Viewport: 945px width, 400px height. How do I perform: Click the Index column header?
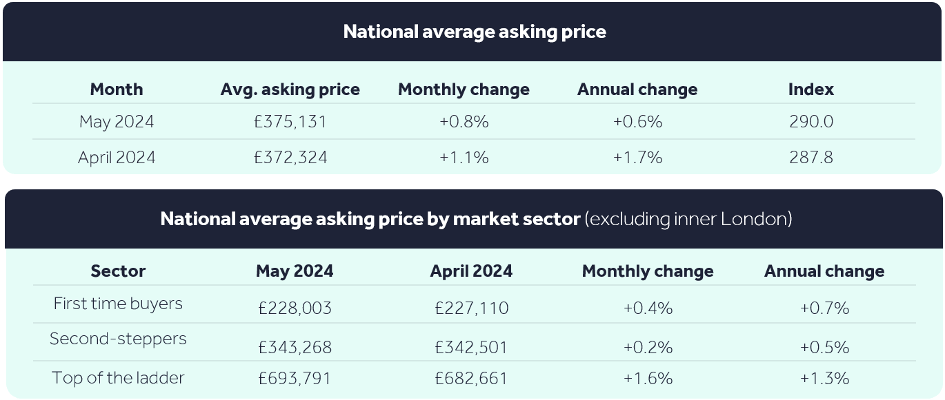tap(811, 90)
